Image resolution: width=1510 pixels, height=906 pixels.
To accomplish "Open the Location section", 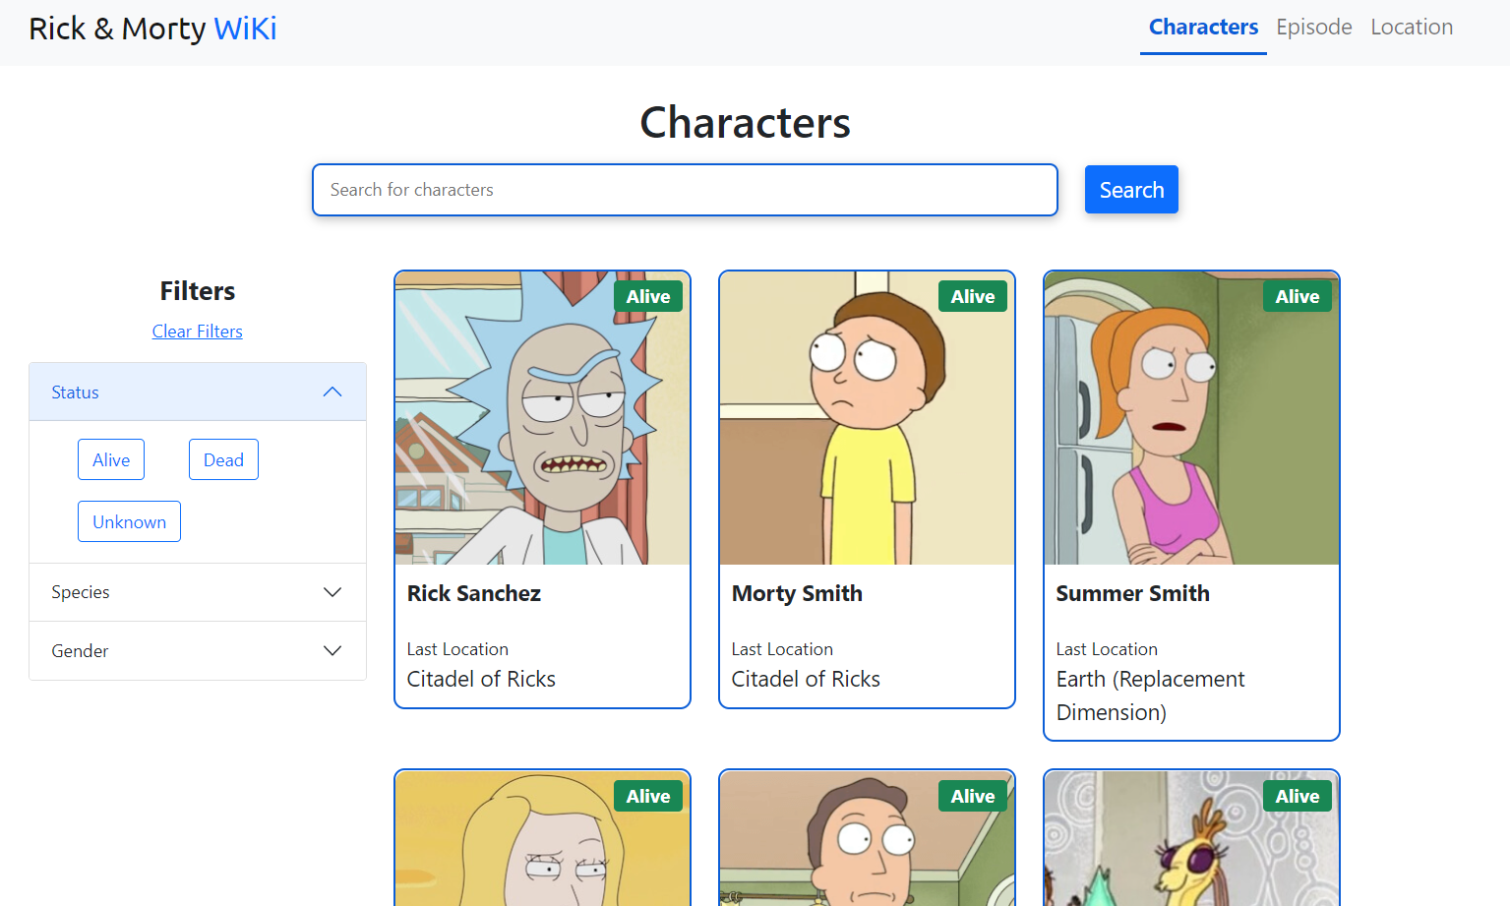I will pos(1411,27).
